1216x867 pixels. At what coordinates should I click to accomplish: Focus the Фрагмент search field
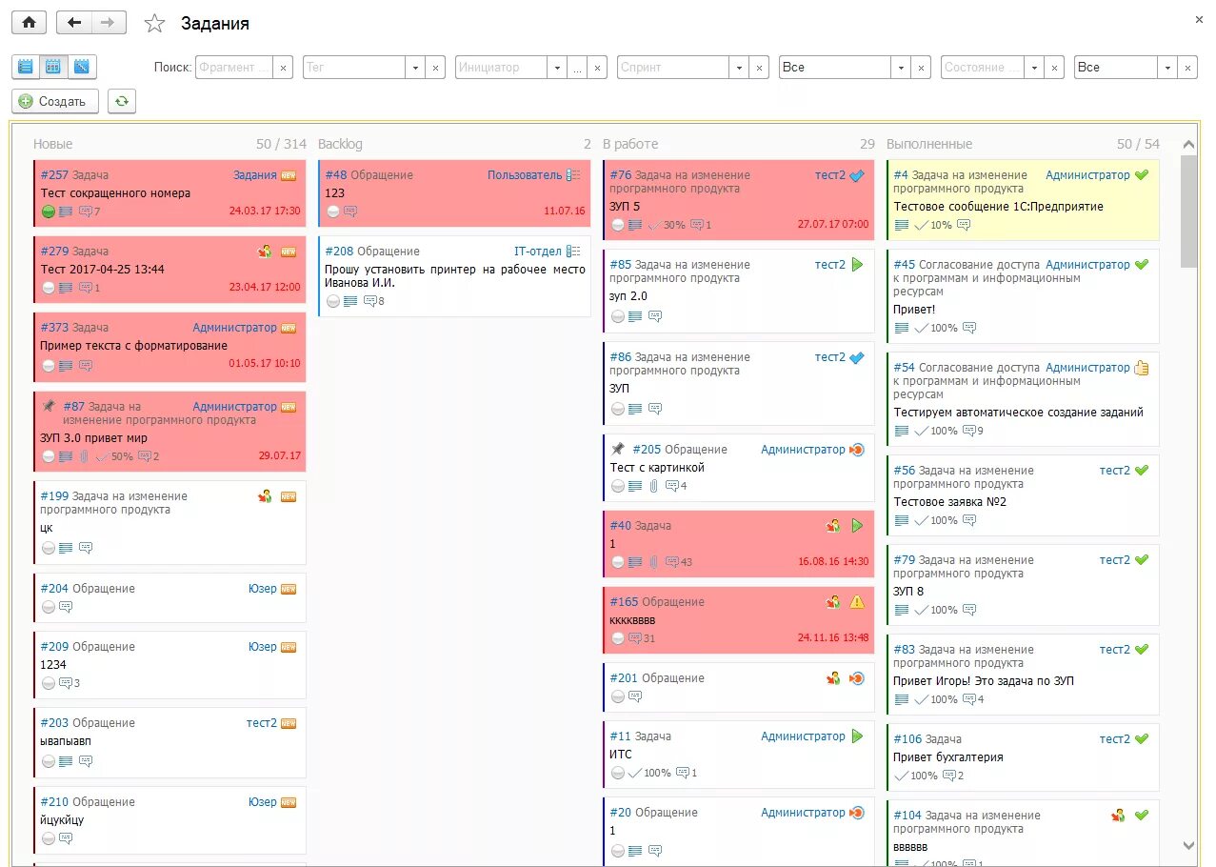(x=234, y=68)
